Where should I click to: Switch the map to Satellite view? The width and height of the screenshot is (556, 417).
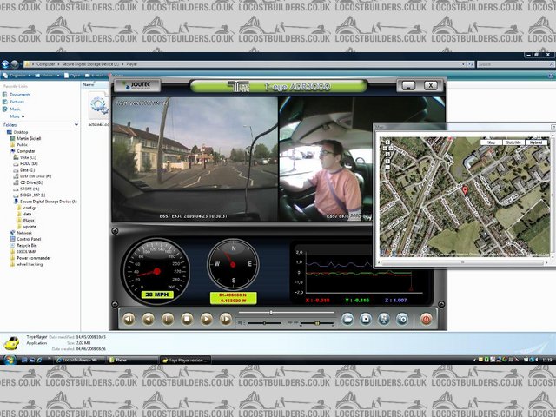click(513, 140)
